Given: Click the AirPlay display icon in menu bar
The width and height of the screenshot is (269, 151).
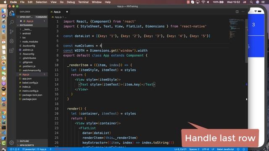Looking at the screenshot, I should pos(198,2).
